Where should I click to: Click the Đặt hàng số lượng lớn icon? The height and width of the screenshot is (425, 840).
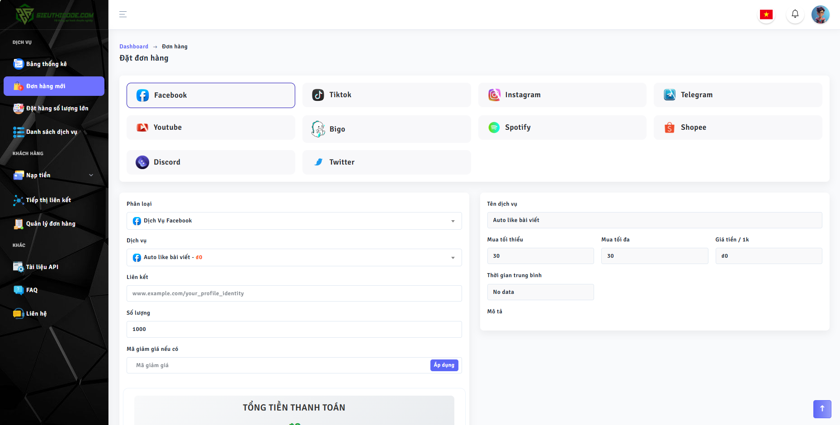(x=19, y=109)
